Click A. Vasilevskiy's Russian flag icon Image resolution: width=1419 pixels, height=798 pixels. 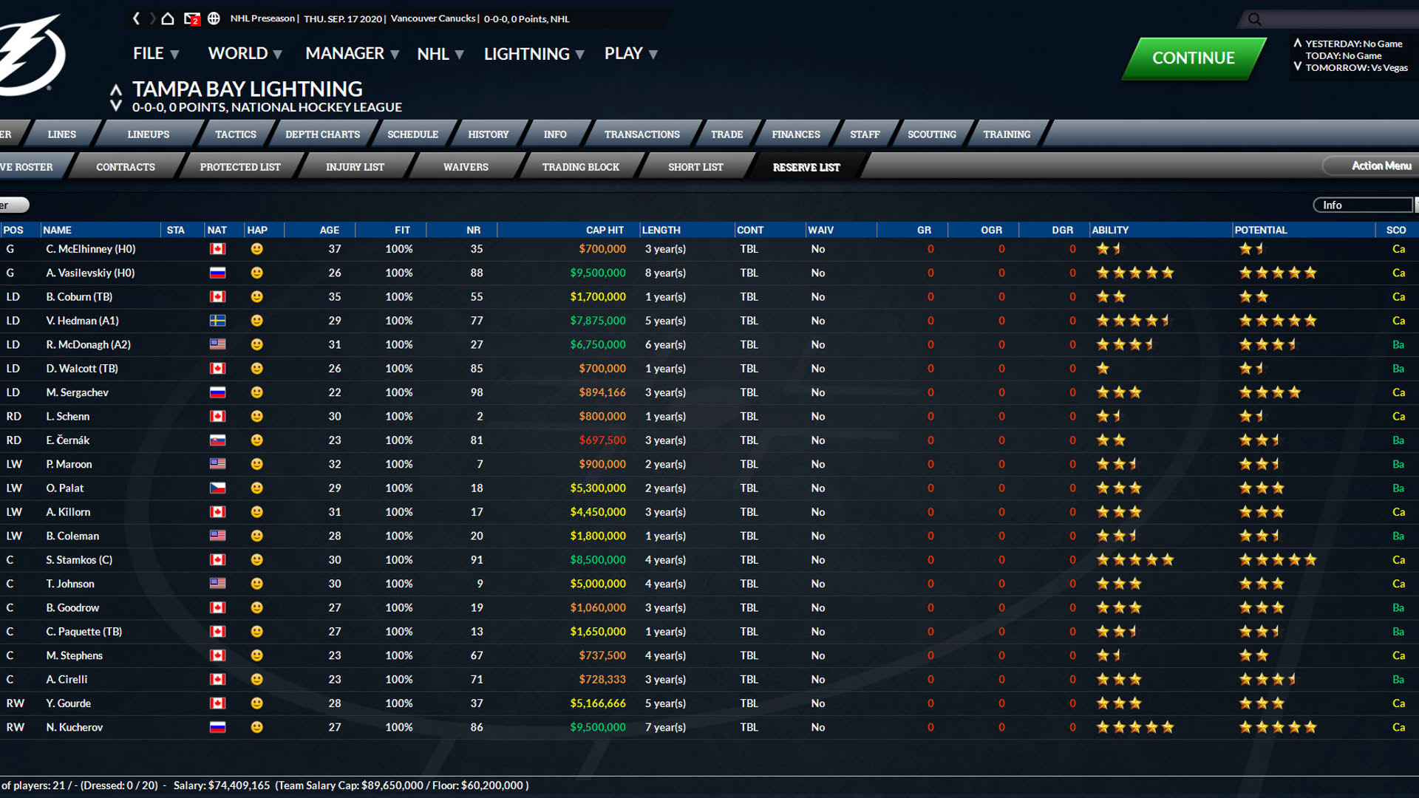coord(217,273)
